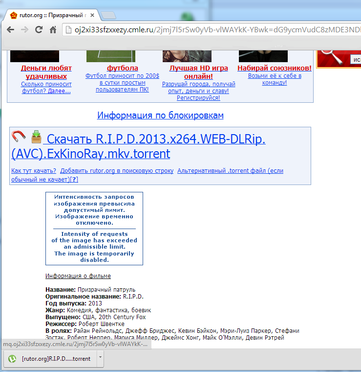Click the dark thumbnail above Деньги любят
Image resolution: width=361 pixels, height=372 pixels.
click(x=35, y=56)
